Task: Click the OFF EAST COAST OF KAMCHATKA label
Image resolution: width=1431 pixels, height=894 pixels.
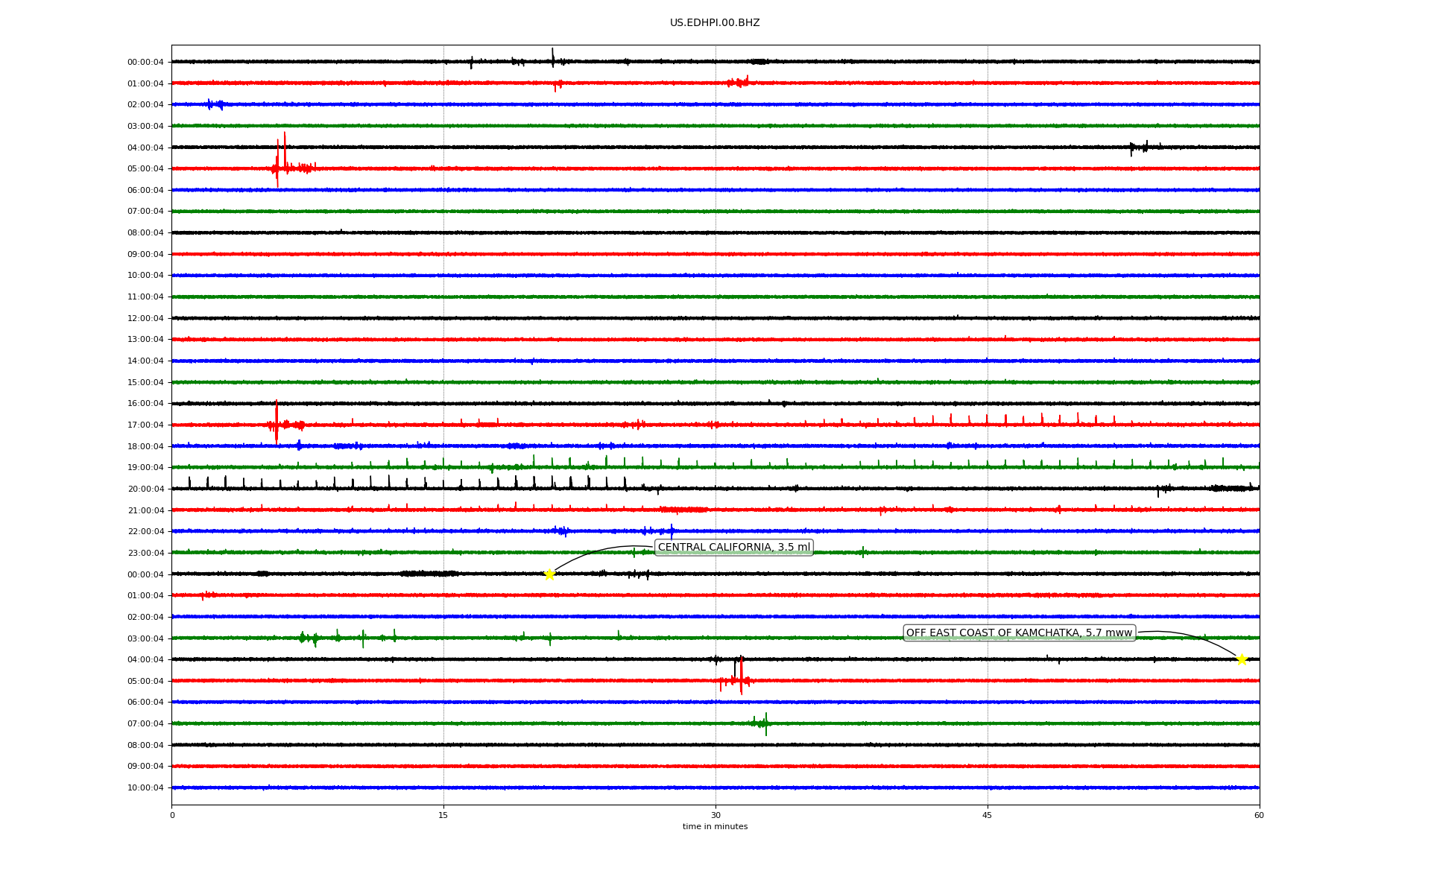Action: click(1018, 633)
